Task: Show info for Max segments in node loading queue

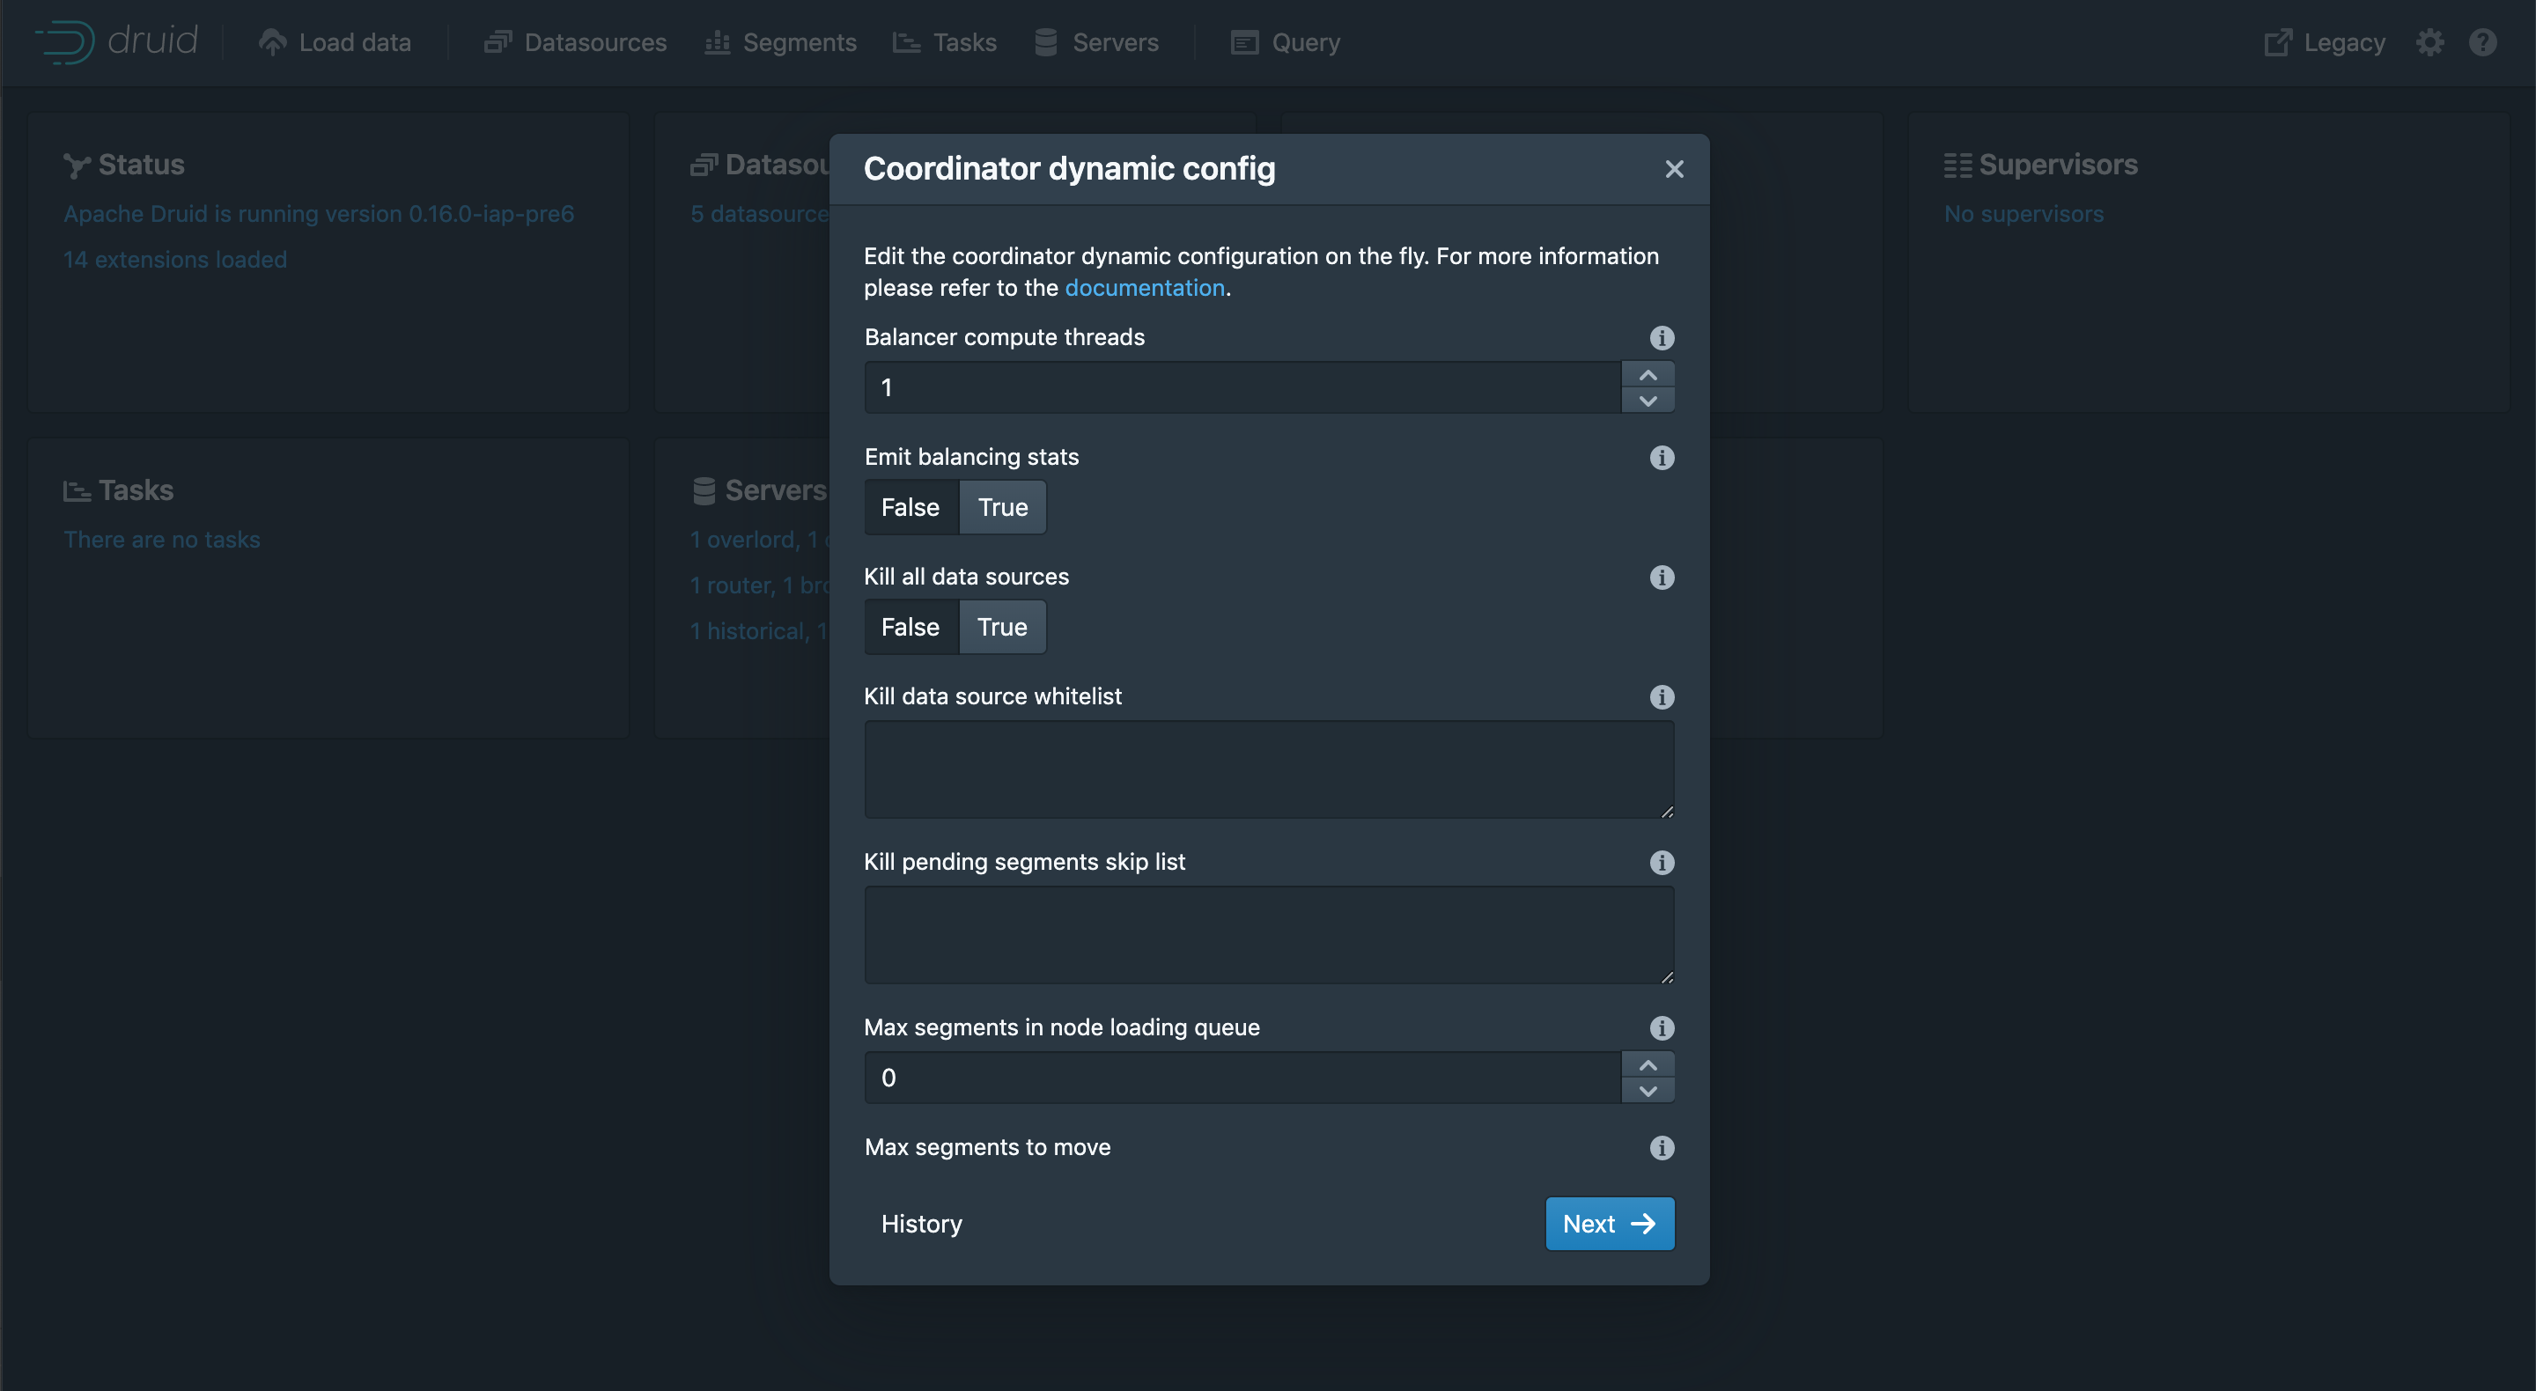Action: 1662,1027
